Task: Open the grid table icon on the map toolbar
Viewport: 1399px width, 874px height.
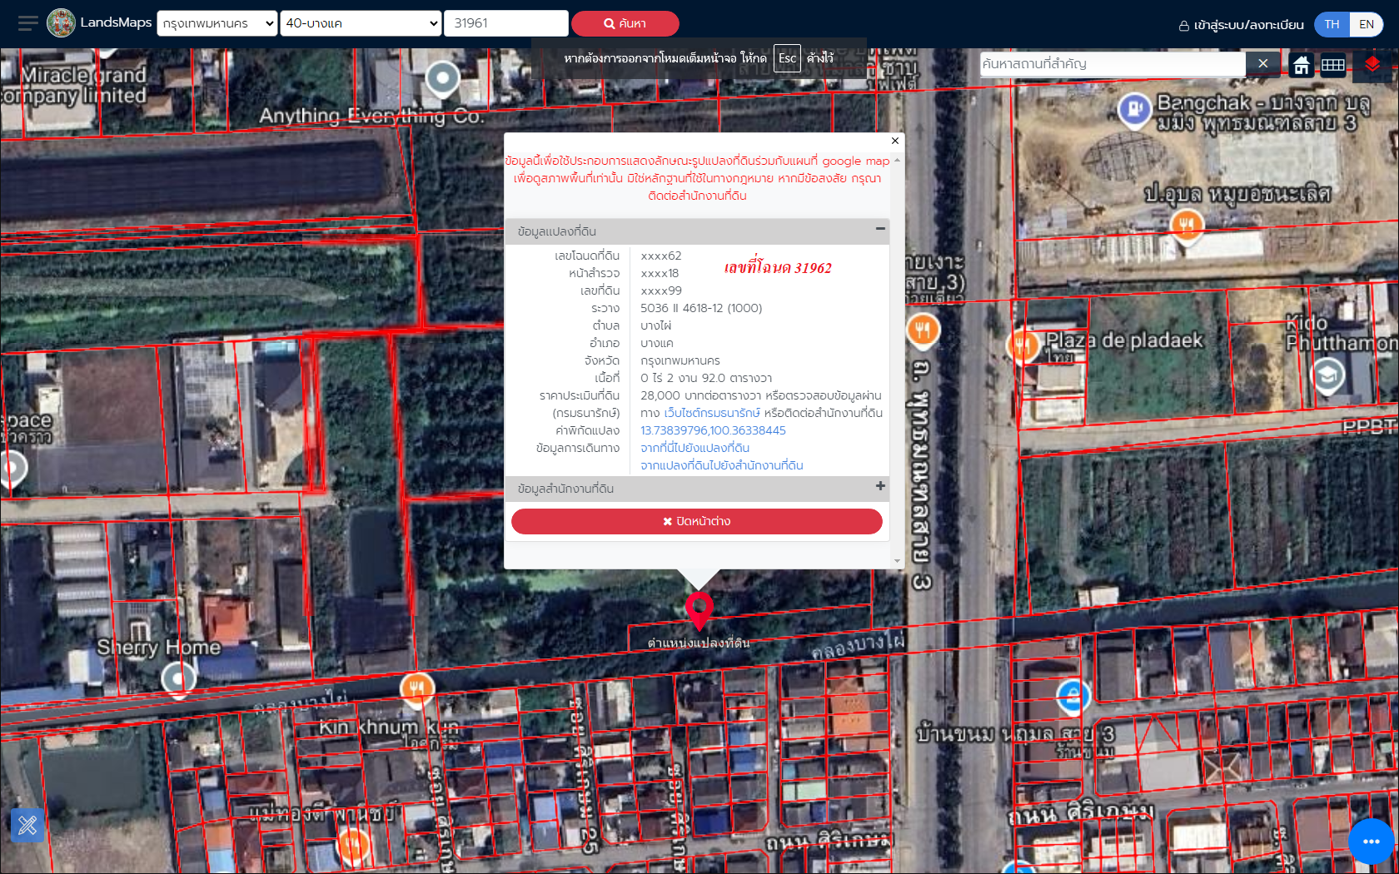Action: coord(1332,65)
